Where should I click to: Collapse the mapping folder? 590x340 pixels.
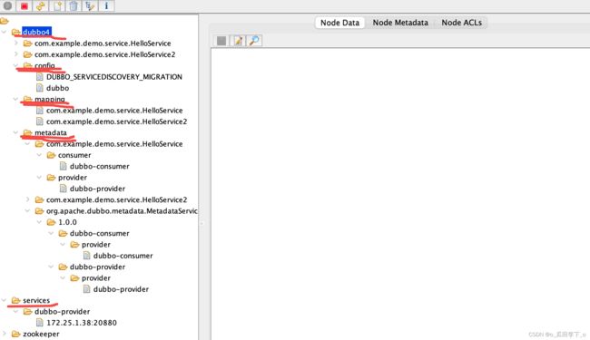click(15, 99)
